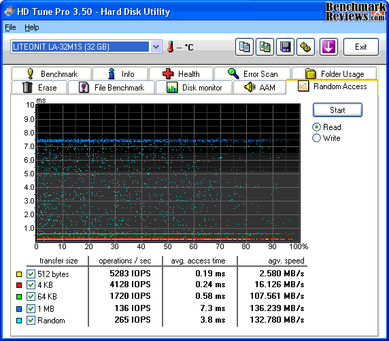389x341 pixels.
Task: Click the 0.19 ms access time
Action: click(x=210, y=274)
